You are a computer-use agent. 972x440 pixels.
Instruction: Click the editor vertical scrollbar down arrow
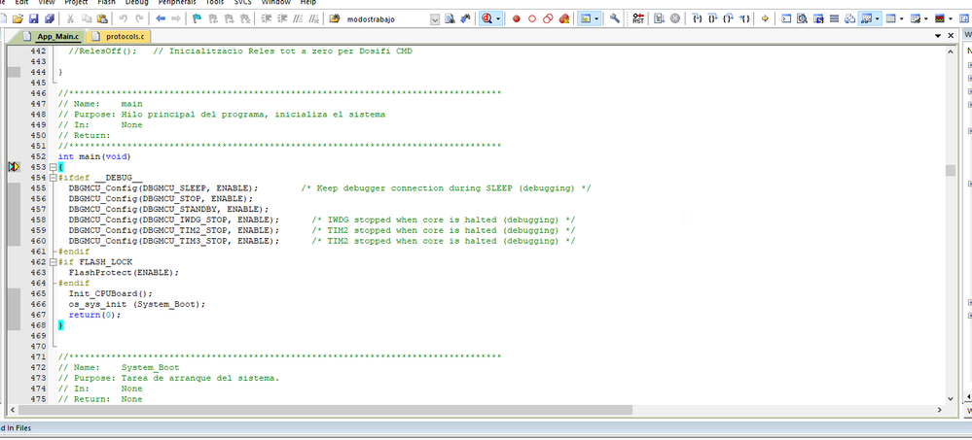click(951, 399)
